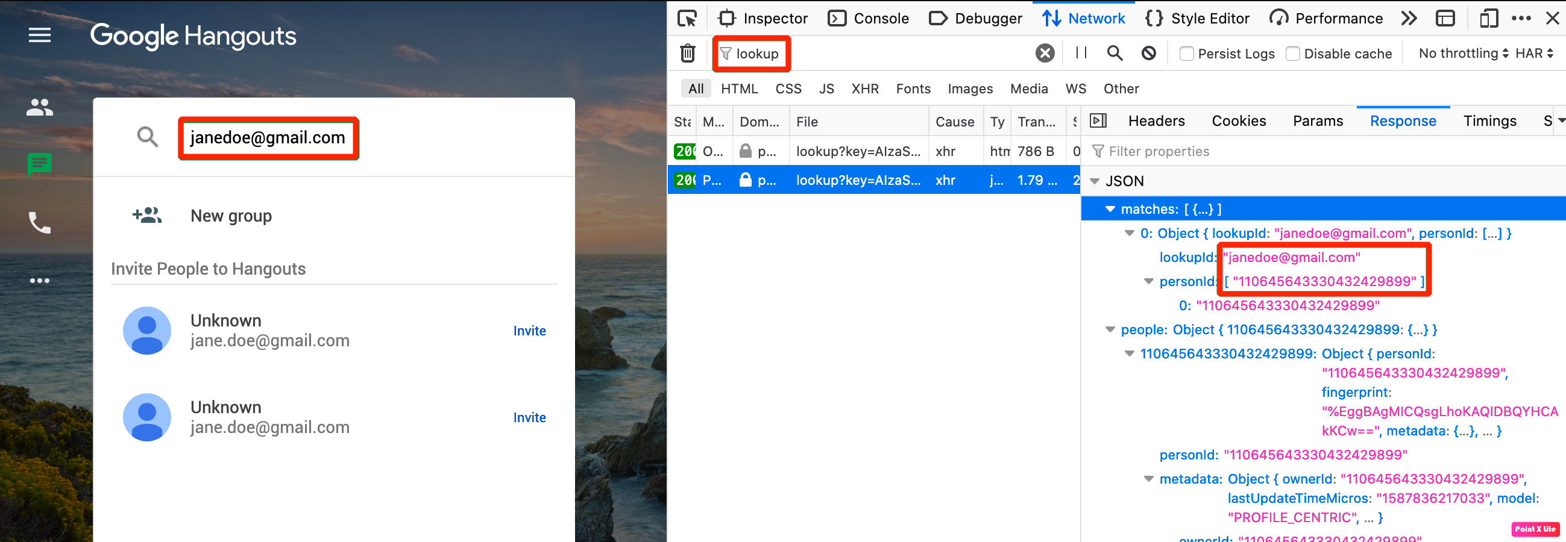Image resolution: width=1566 pixels, height=542 pixels.
Task: Invite the second jane.doe@gmail.com contact
Action: (529, 417)
